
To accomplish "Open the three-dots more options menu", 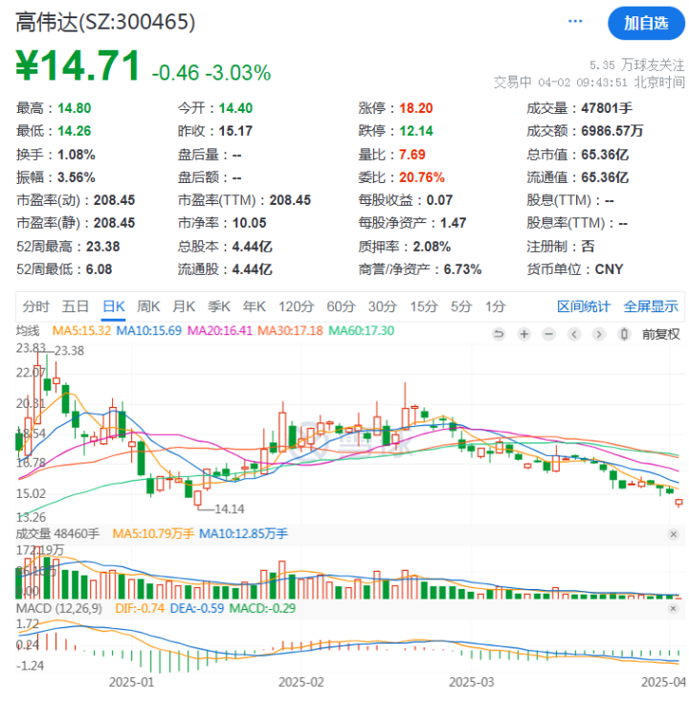I will (574, 21).
